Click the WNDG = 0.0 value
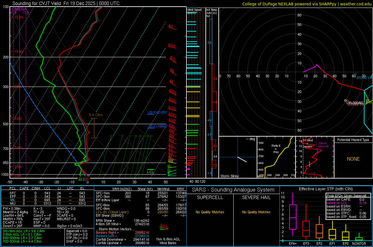 pyautogui.click(x=66, y=209)
